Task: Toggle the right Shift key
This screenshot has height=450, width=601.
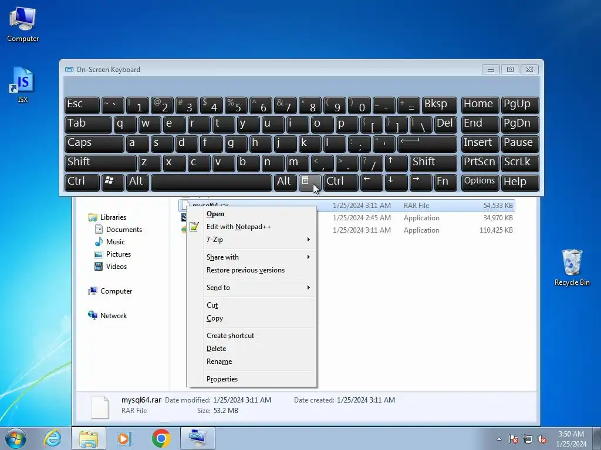Action: [x=433, y=163]
